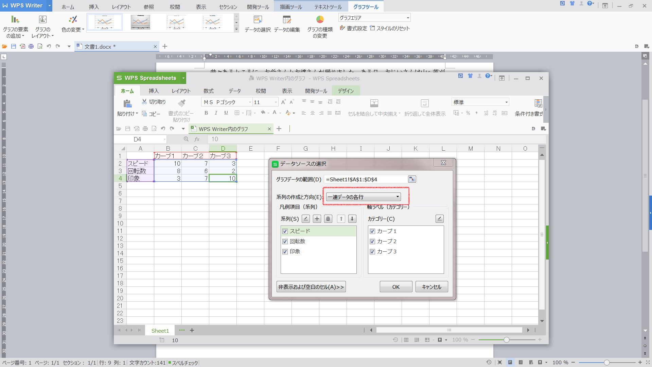652x367 pixels.
Task: Click the edit category labels pencil icon
Action: pos(439,219)
